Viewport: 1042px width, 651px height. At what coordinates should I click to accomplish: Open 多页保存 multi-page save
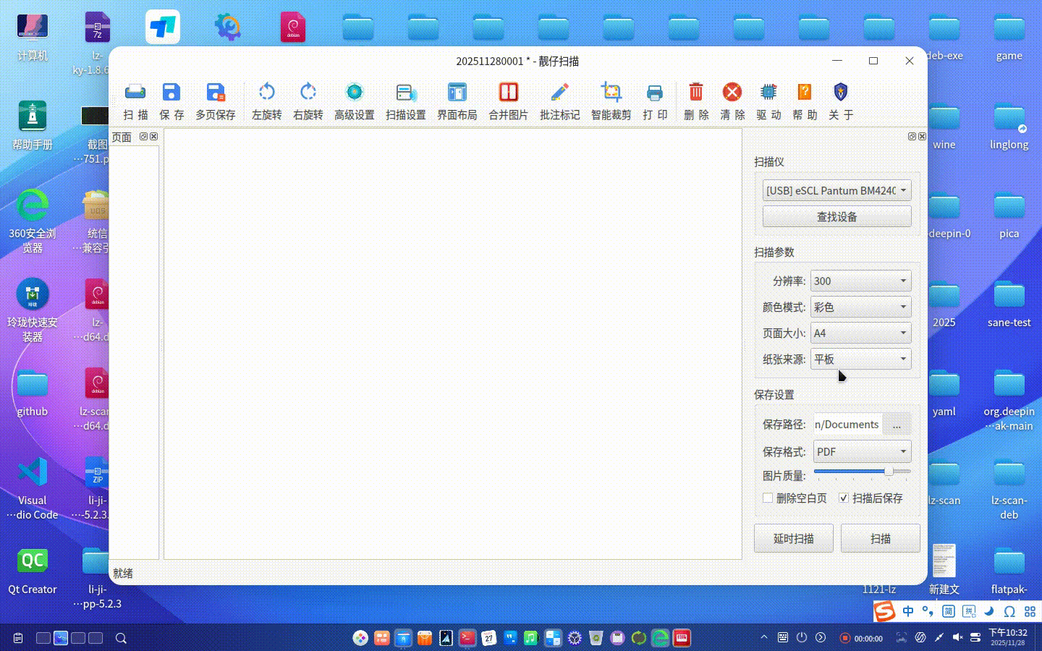click(x=216, y=101)
